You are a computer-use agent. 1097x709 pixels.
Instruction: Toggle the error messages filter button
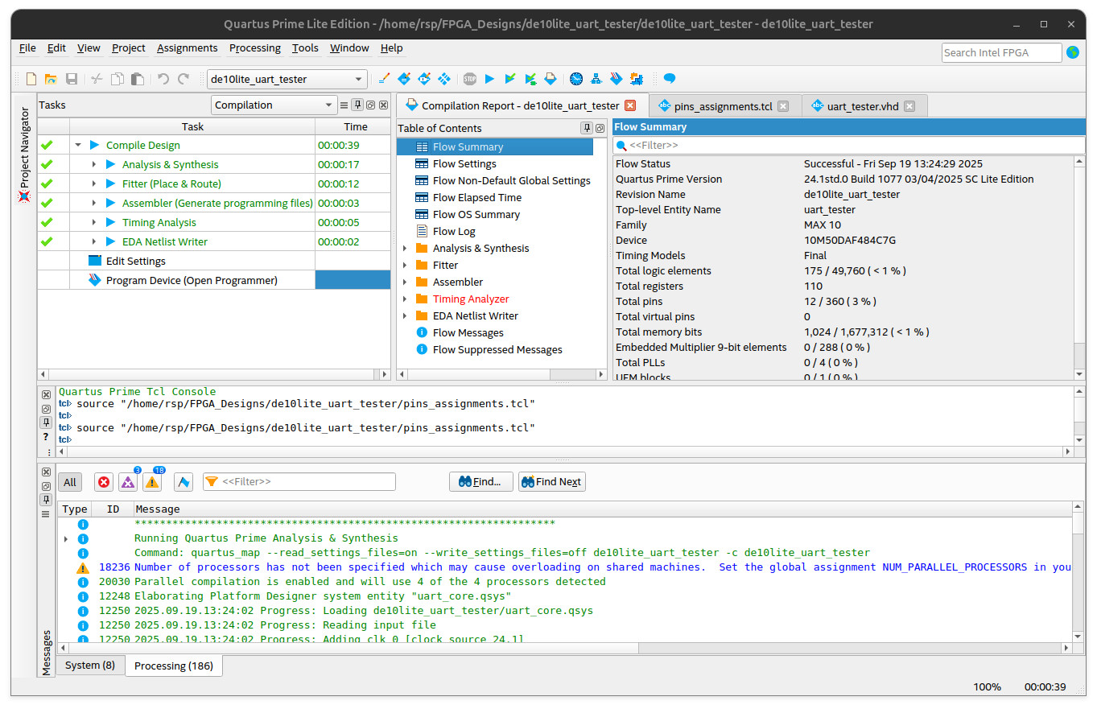point(104,482)
